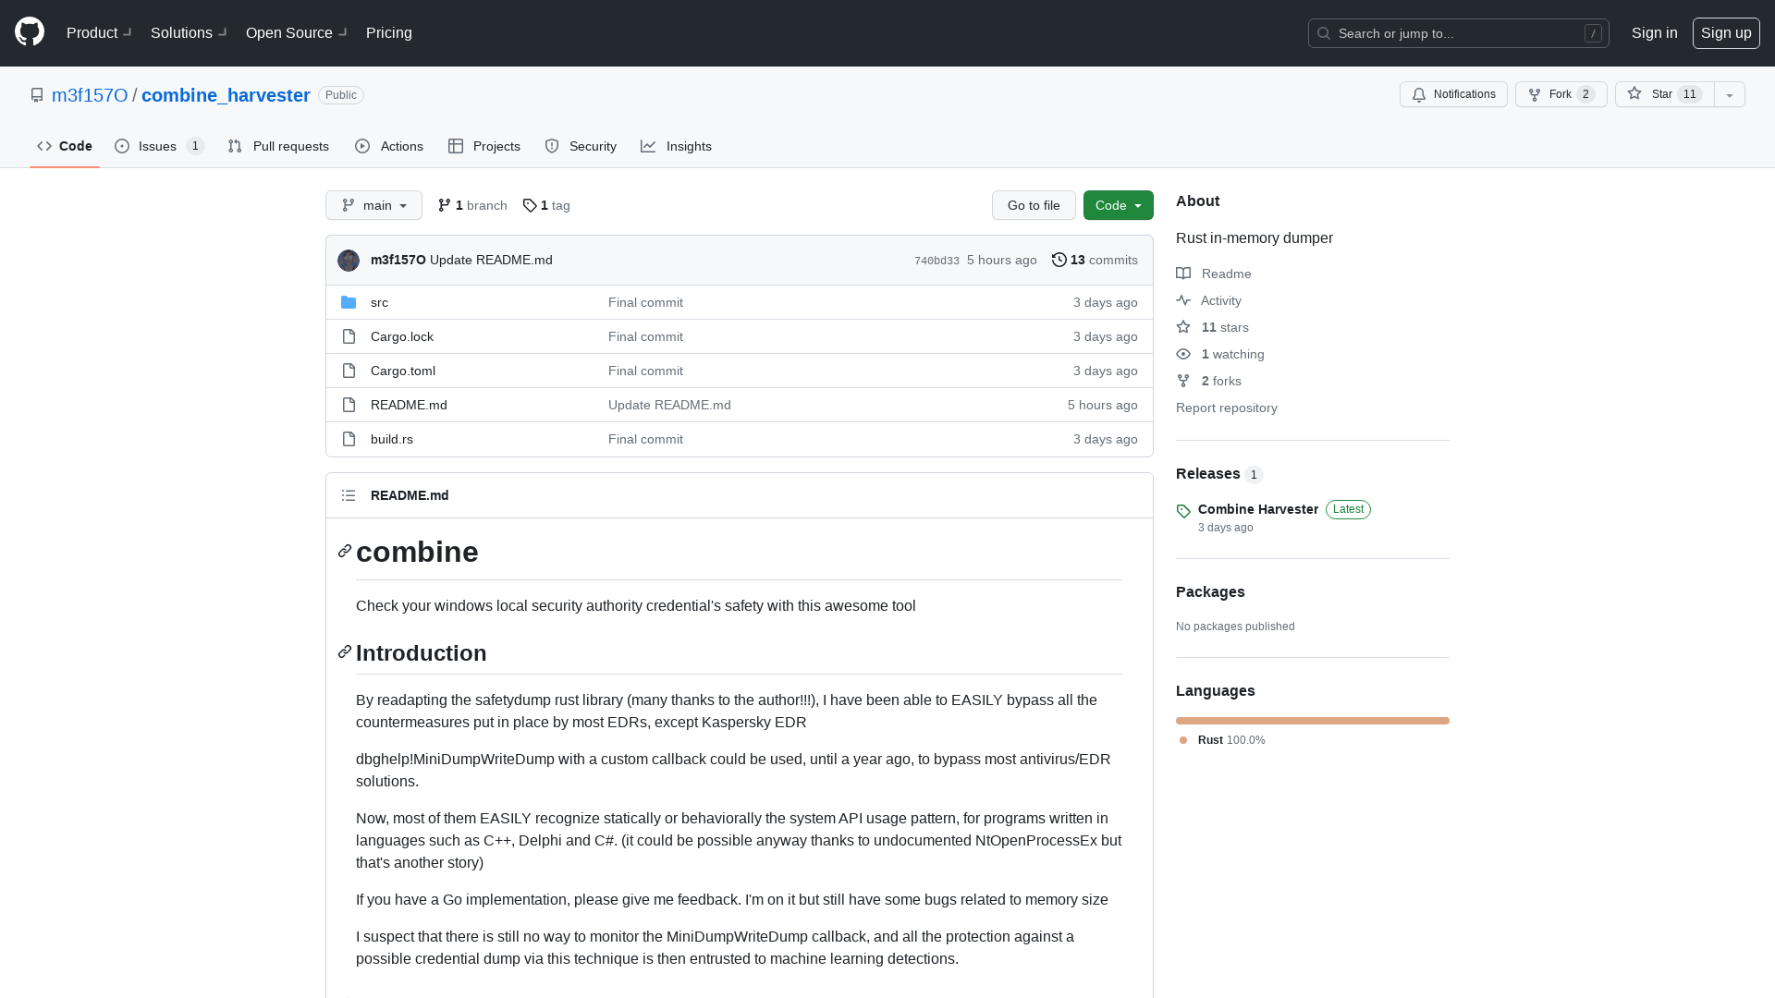Open the Projects tab
1775x998 pixels.
click(484, 146)
